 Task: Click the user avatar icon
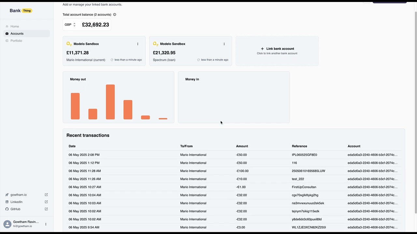pos(7,224)
